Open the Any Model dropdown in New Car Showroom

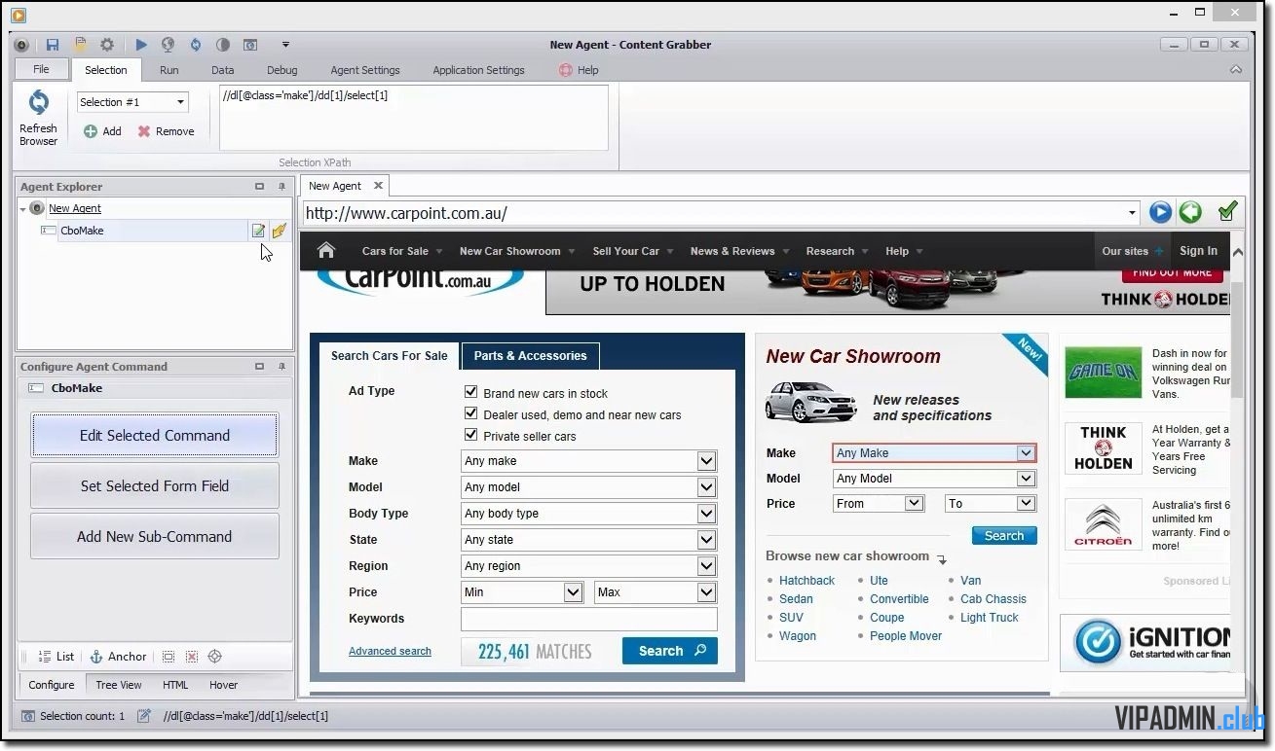[x=1025, y=479]
